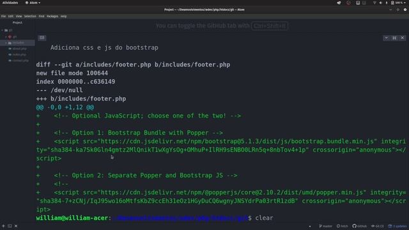Screen dimensions: 409x230
Task: Open the package updates notice
Action: (x=397, y=226)
